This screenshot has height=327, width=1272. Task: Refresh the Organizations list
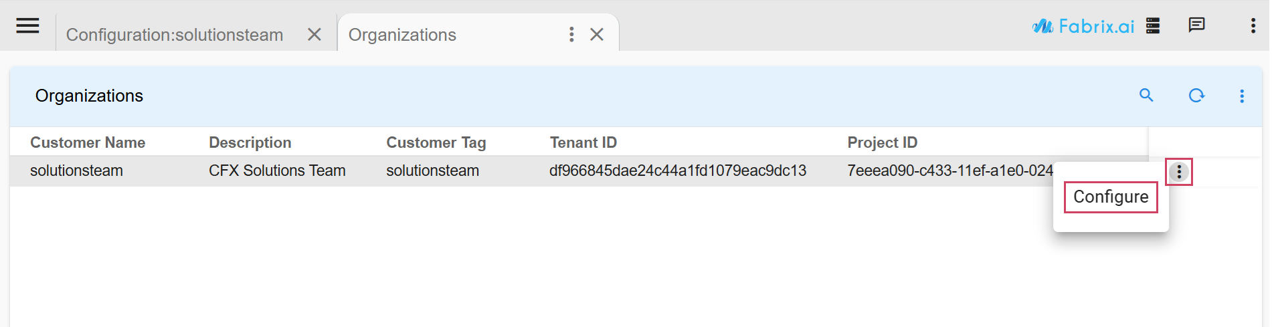1196,96
